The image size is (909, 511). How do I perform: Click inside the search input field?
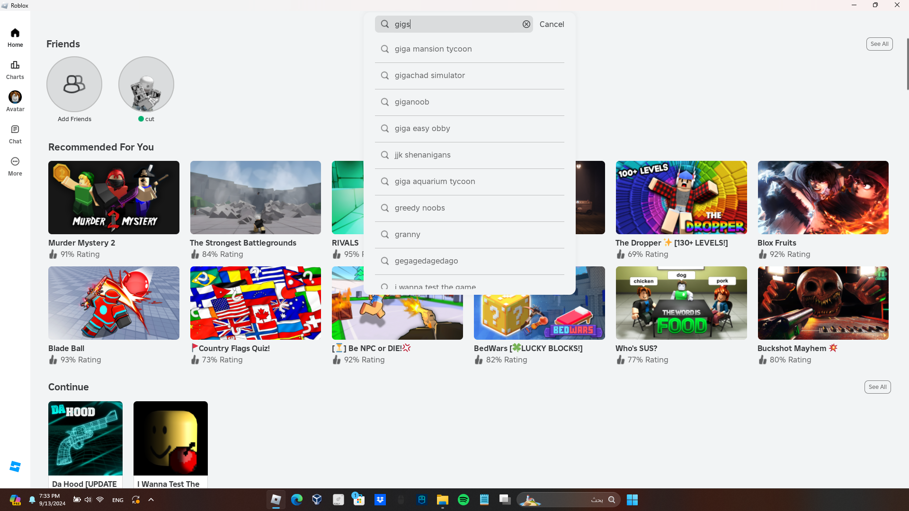[454, 24]
